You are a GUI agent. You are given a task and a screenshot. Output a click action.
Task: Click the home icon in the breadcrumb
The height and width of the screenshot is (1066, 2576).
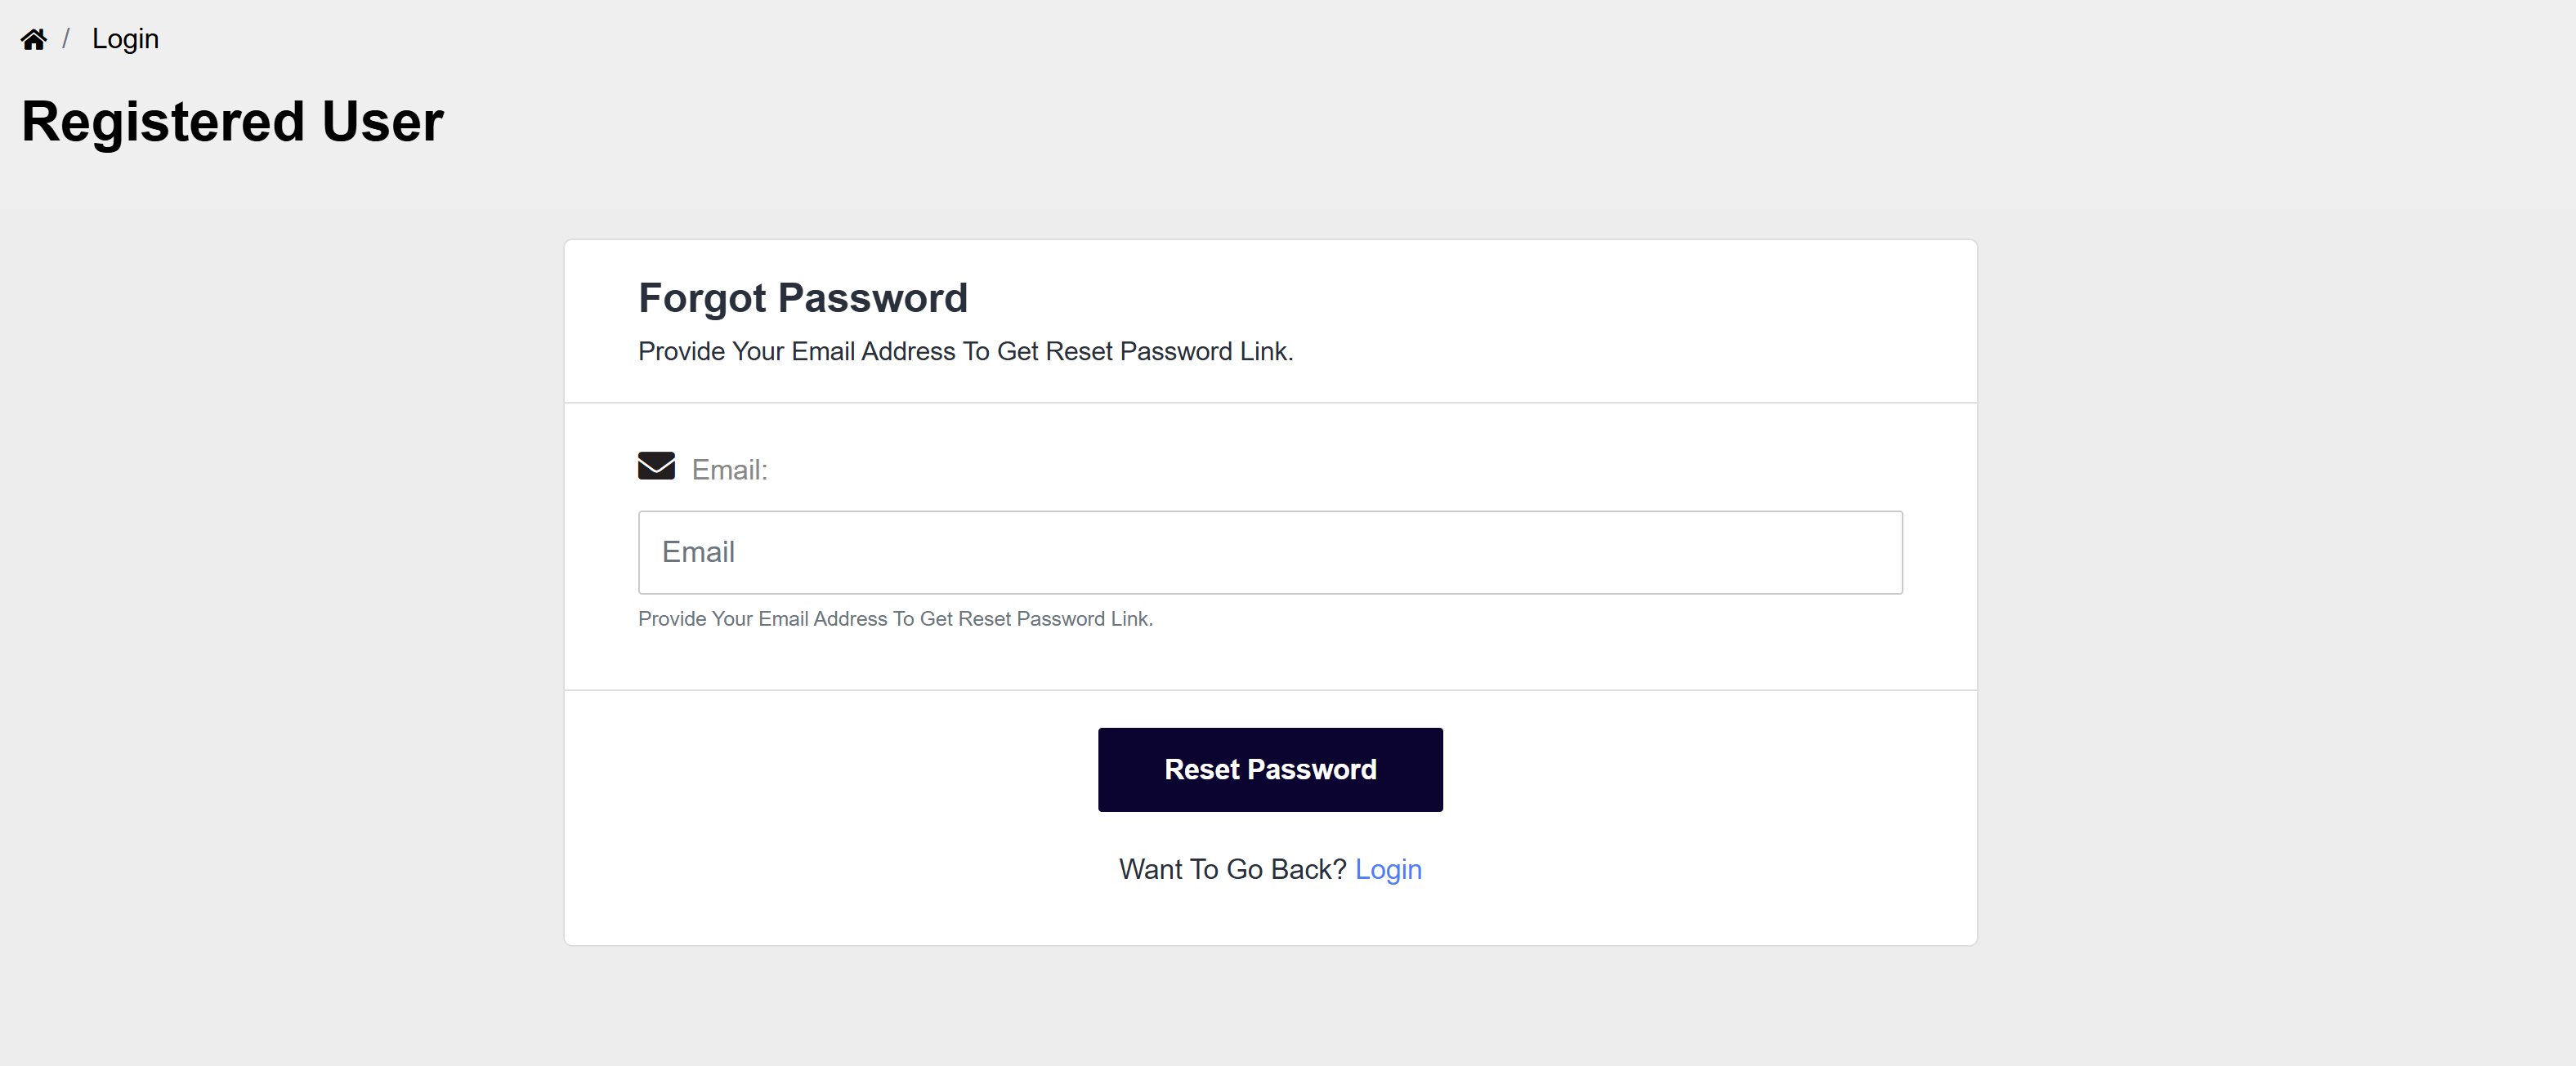point(34,38)
